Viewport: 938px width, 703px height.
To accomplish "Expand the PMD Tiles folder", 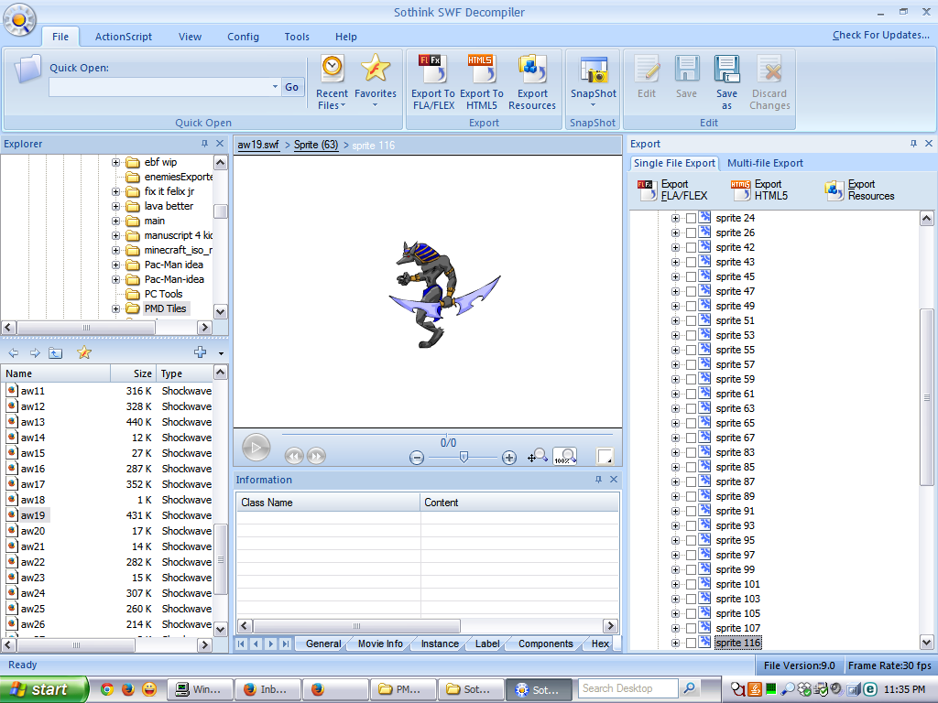I will coord(115,309).
